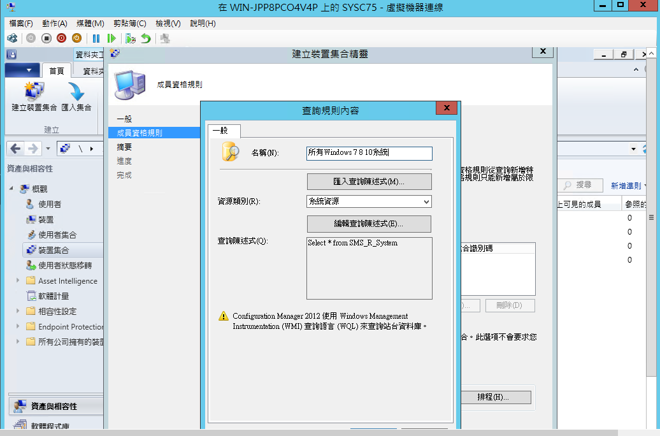
Task: Turn off the virtual machine with the black stop icon
Action: pyautogui.click(x=47, y=38)
